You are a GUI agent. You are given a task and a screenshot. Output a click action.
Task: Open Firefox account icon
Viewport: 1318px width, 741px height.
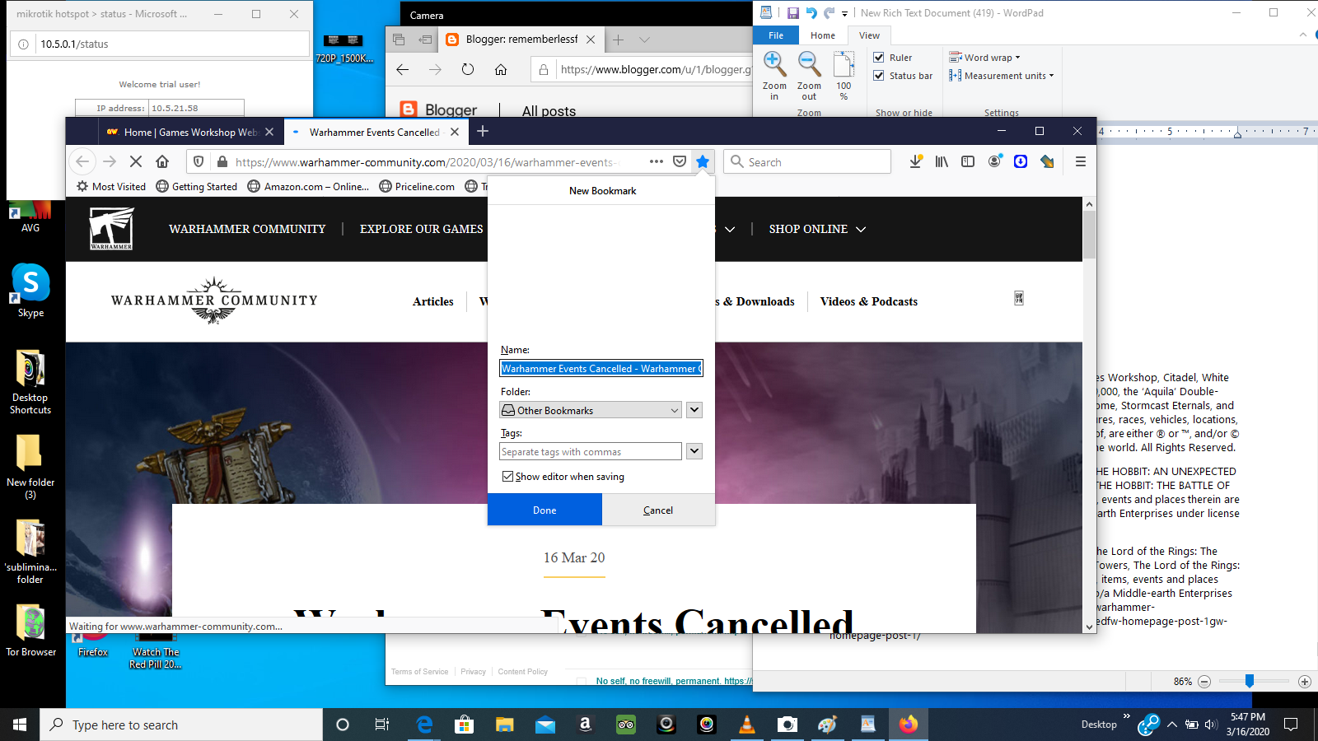[x=995, y=161]
